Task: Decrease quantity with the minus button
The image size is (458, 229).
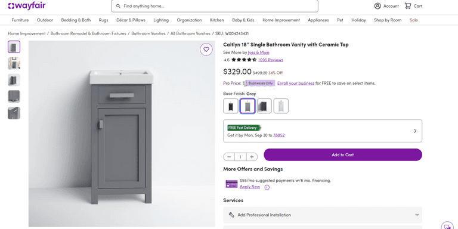Action: point(229,157)
